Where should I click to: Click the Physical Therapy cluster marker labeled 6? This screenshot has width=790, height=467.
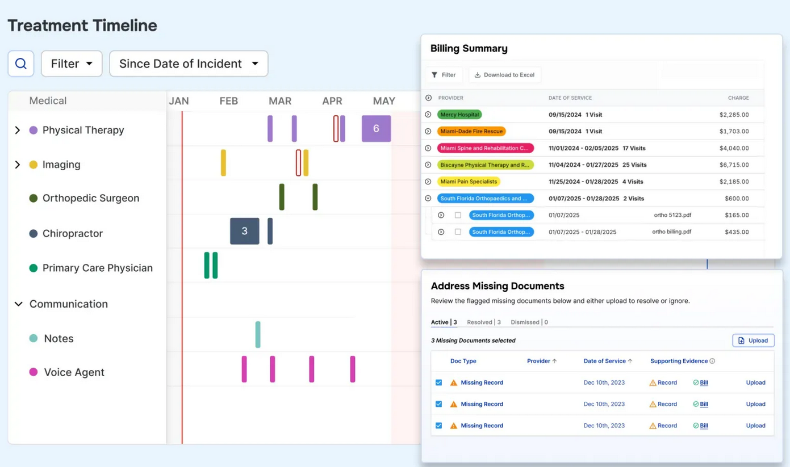tap(376, 129)
